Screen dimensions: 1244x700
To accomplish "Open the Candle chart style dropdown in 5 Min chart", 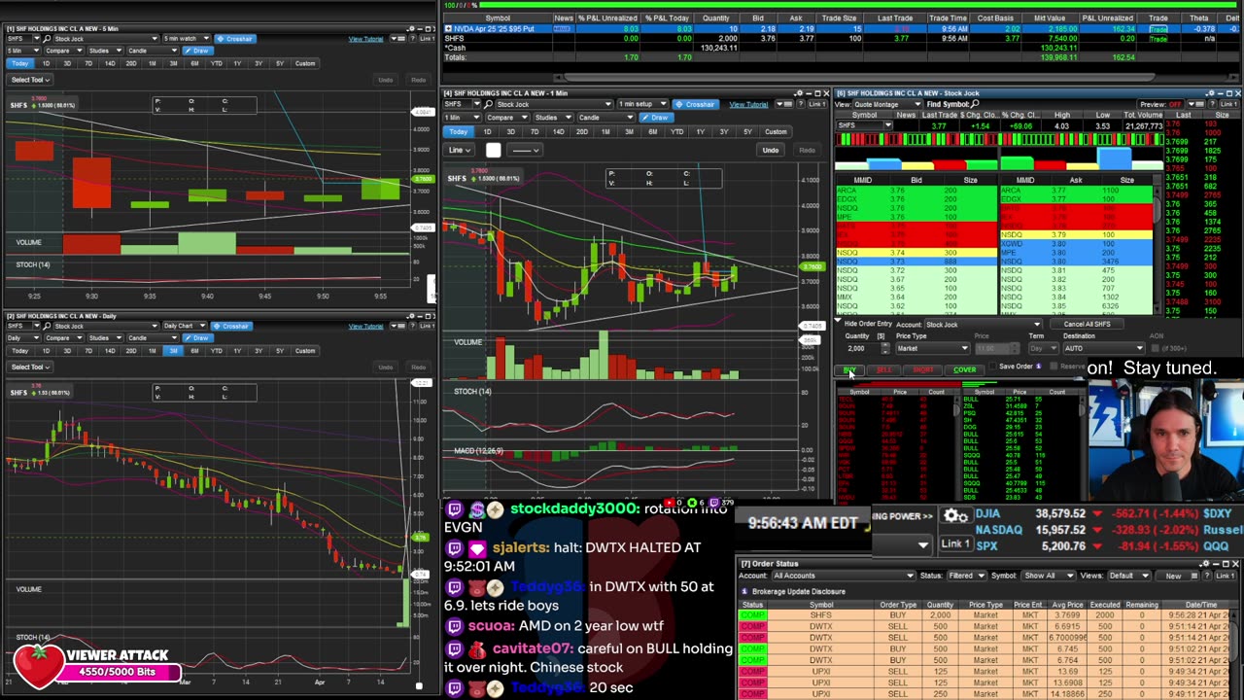I will coord(151,51).
